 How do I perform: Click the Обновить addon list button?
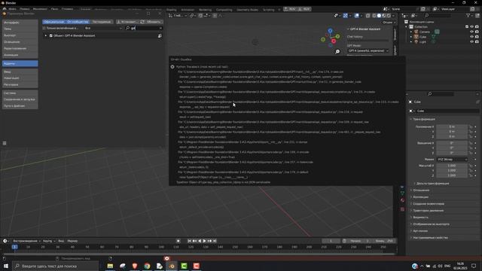pyautogui.click(x=151, y=22)
